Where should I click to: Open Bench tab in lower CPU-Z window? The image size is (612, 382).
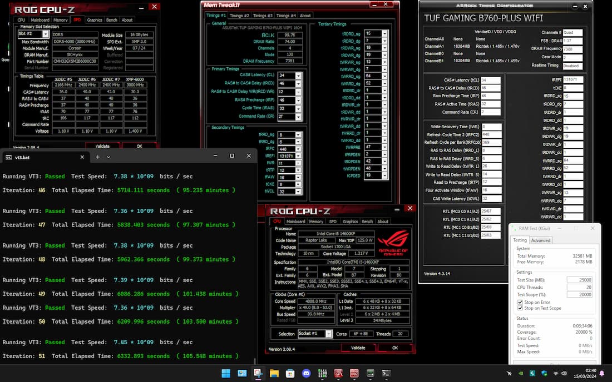pos(367,222)
